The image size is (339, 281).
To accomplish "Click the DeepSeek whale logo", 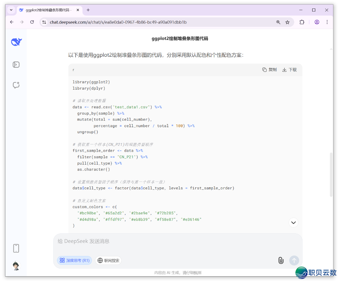I will point(16,42).
